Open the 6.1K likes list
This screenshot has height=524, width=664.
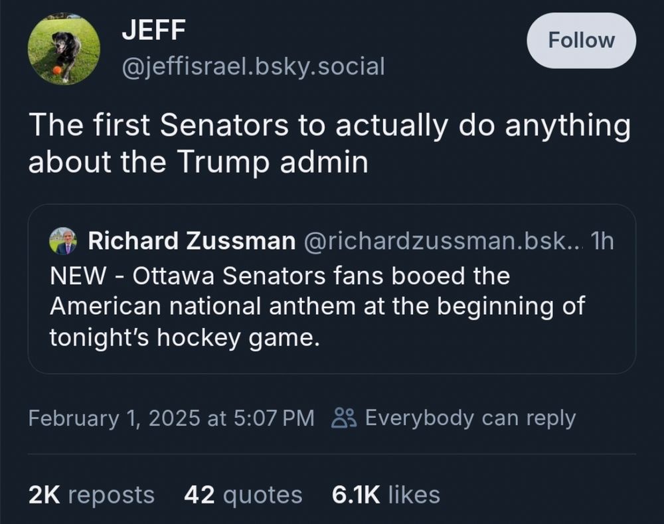385,494
